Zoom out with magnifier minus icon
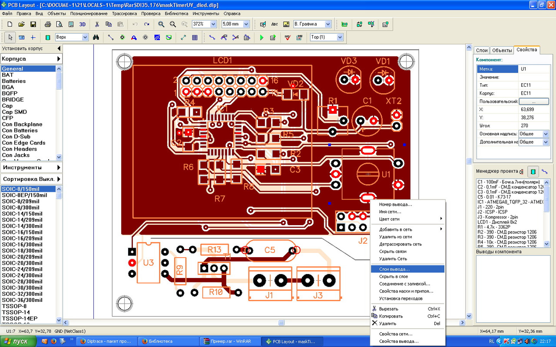The image size is (556, 347). (x=173, y=24)
